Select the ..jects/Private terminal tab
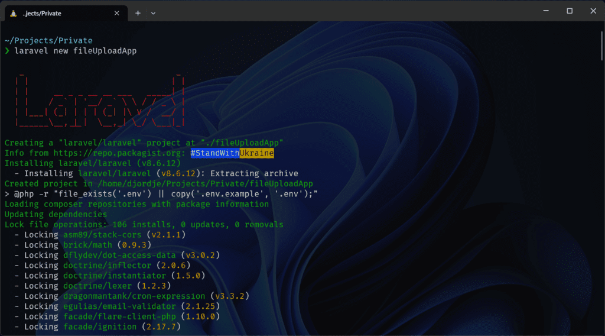This screenshot has height=336, width=605. pyautogui.click(x=66, y=14)
